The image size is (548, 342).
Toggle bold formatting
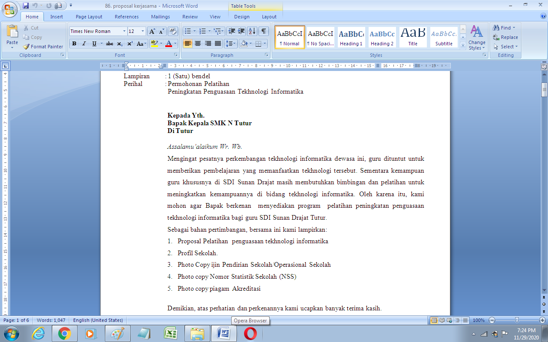[x=73, y=44]
